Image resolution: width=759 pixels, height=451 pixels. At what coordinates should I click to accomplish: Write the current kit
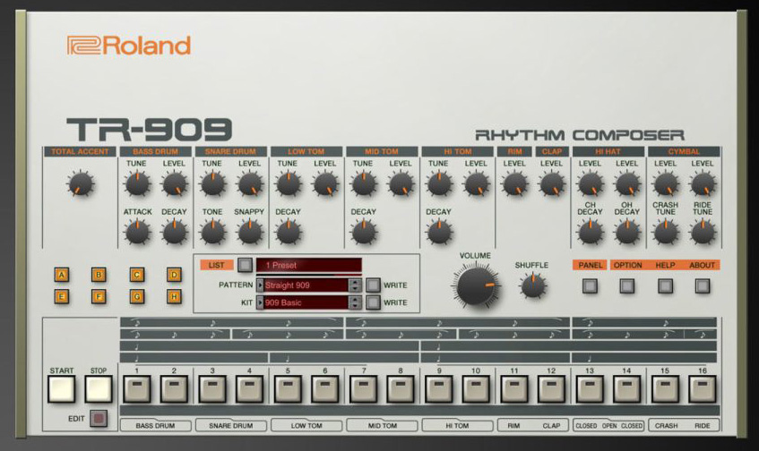373,302
